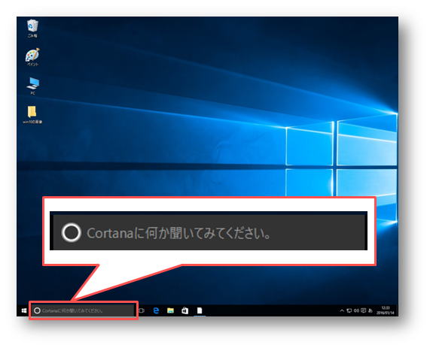The height and width of the screenshot is (348, 430).
Task: Open Task View from the taskbar
Action: click(142, 310)
